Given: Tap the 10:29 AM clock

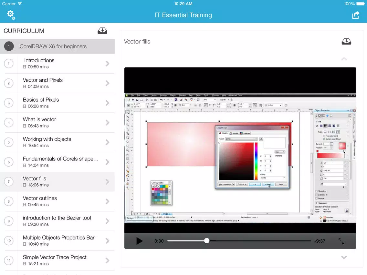Looking at the screenshot, I should tap(183, 4).
